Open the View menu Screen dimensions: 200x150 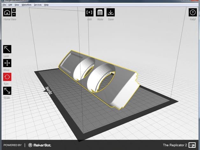coord(17,5)
